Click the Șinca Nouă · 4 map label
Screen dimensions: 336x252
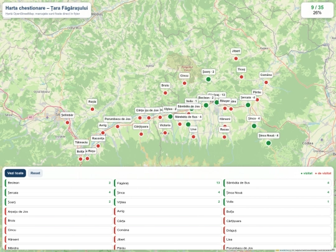269,136
